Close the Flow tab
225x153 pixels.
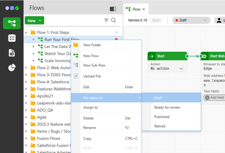(x=144, y=9)
